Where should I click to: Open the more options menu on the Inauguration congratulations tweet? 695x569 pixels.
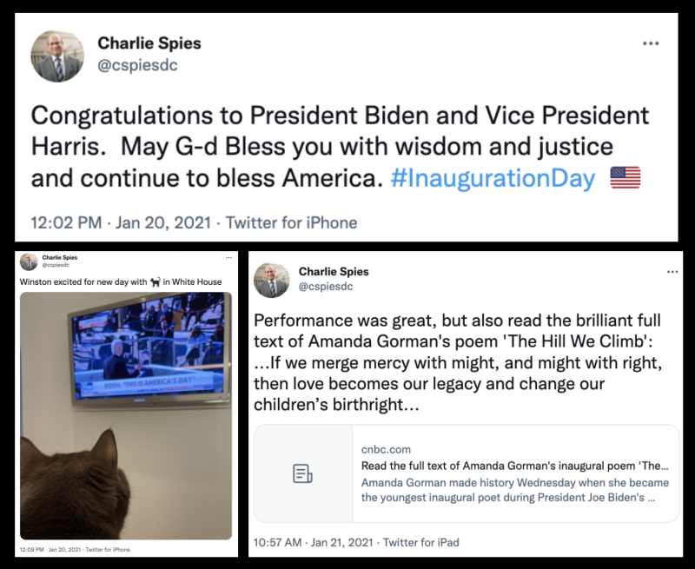(x=651, y=43)
